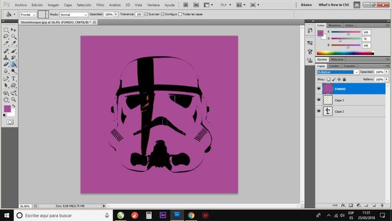The height and width of the screenshot is (221, 392).
Task: Hide the Capa 3 layer
Action: coord(318,100)
